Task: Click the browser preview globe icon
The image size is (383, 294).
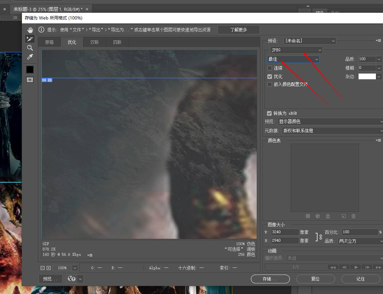Action: 71,278
